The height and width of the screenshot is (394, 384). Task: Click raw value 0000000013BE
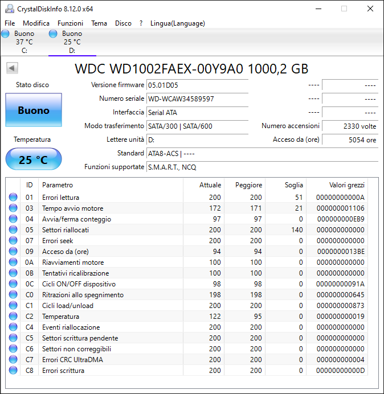(341, 251)
